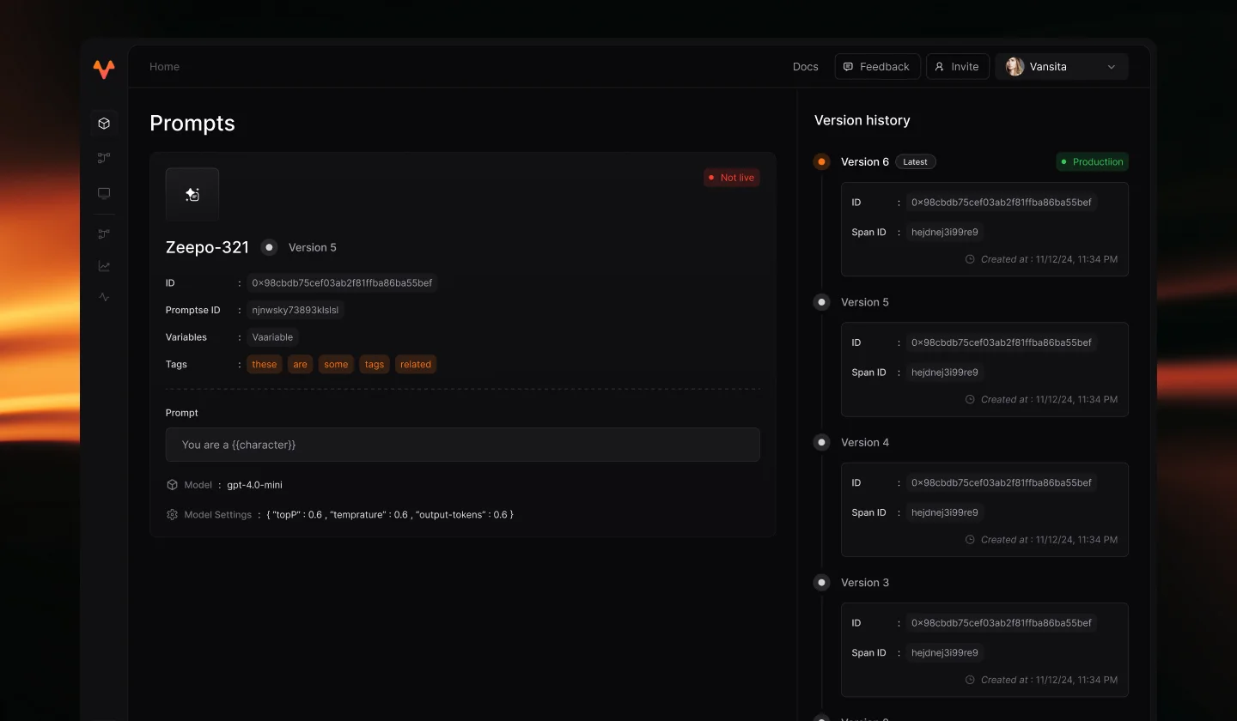Click the orange 'these' tag chip
This screenshot has height=721, width=1237.
(x=265, y=365)
